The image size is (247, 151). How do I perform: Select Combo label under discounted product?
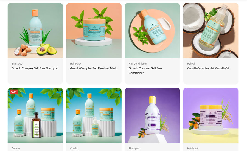(16, 148)
